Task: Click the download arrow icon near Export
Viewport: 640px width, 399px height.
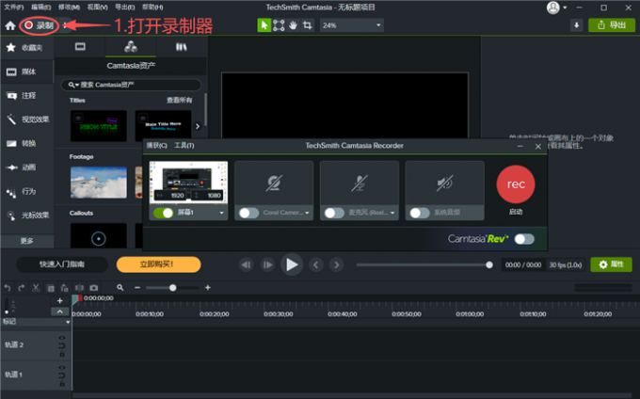Action: click(x=576, y=25)
